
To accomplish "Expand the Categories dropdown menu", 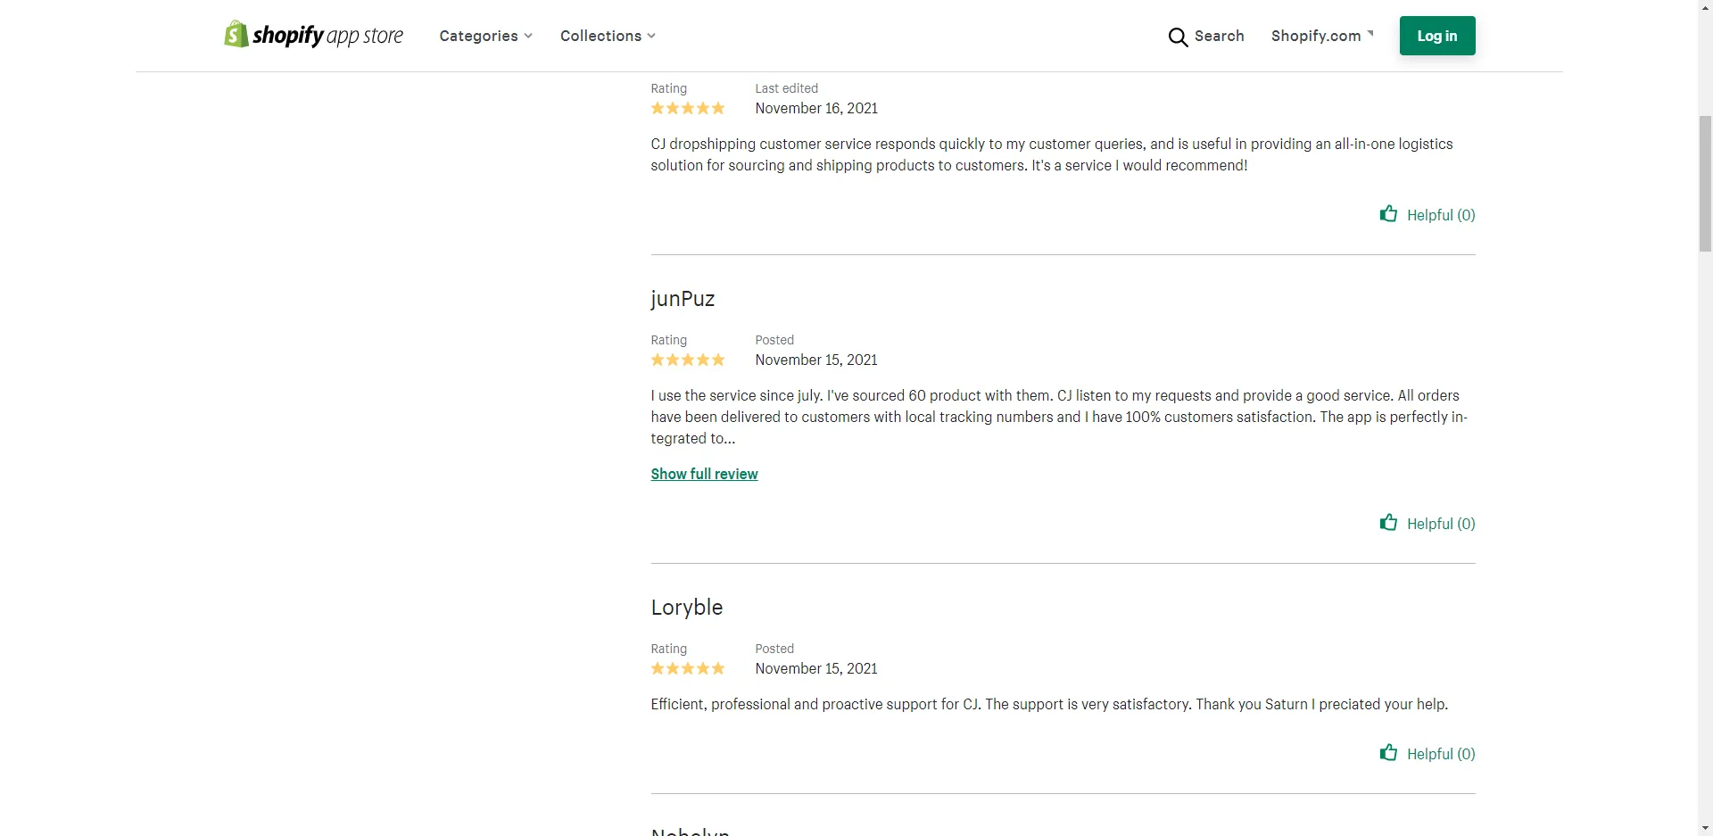I will (x=485, y=36).
